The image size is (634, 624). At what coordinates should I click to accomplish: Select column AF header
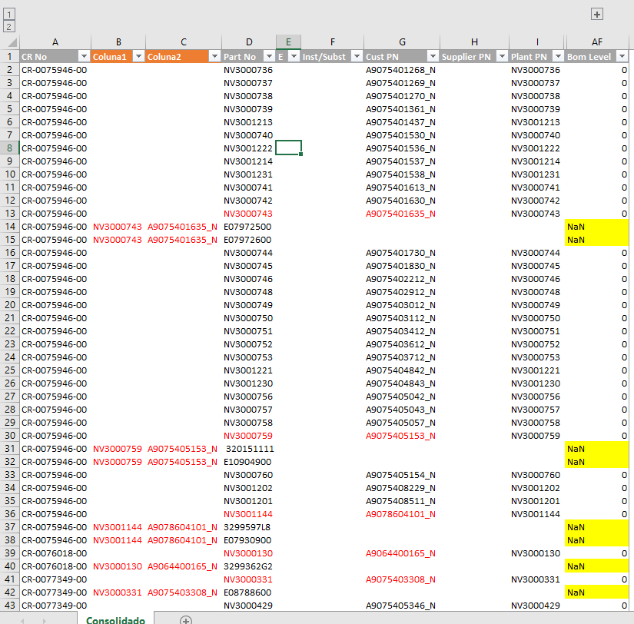597,42
